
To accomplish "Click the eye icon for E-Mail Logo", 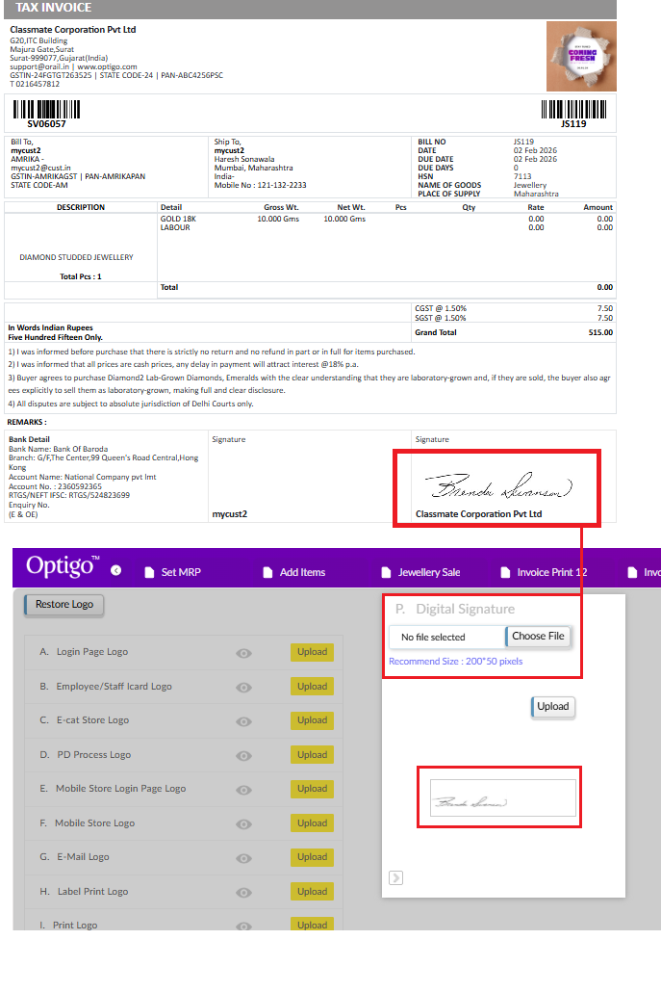I will (244, 858).
